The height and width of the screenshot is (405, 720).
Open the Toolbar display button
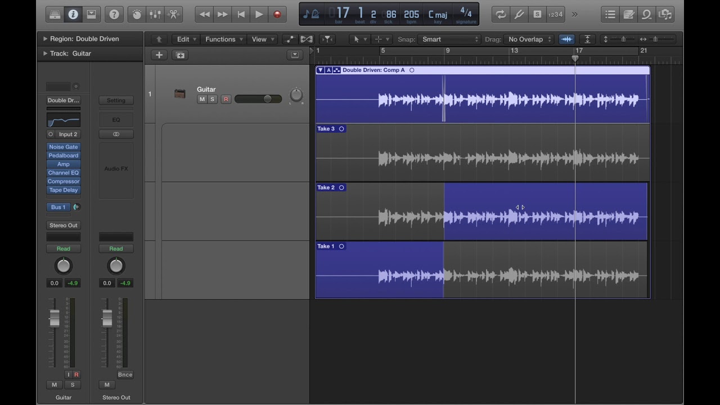(91, 15)
